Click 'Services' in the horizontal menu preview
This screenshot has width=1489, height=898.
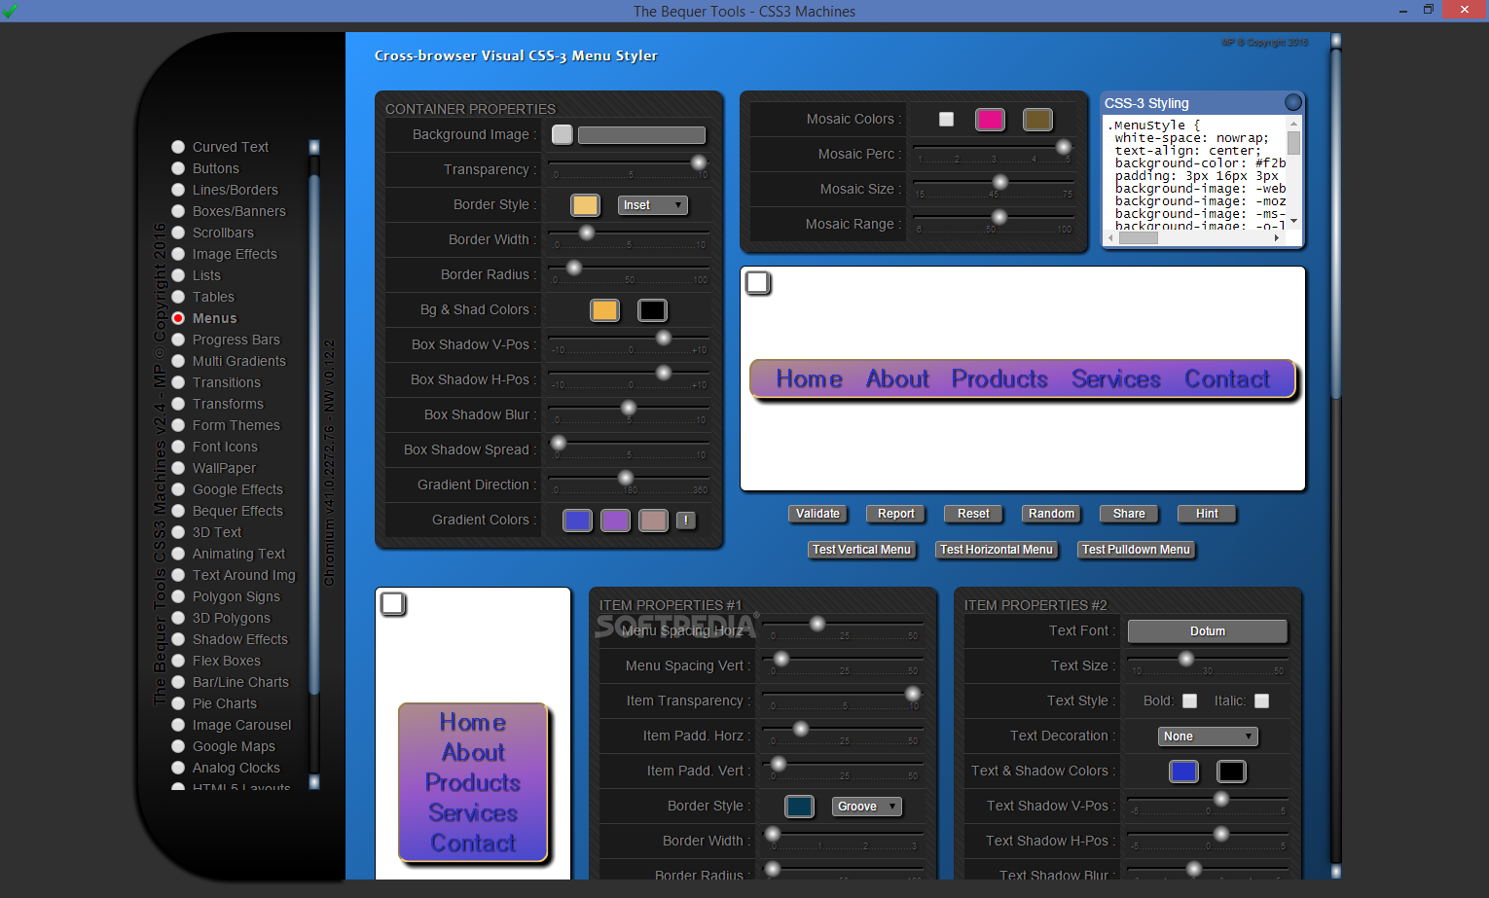coord(1116,378)
